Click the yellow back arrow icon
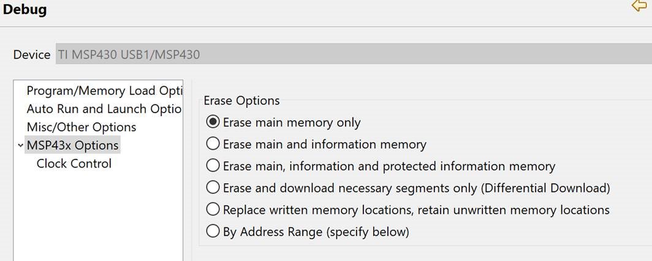652x261 pixels. [640, 6]
